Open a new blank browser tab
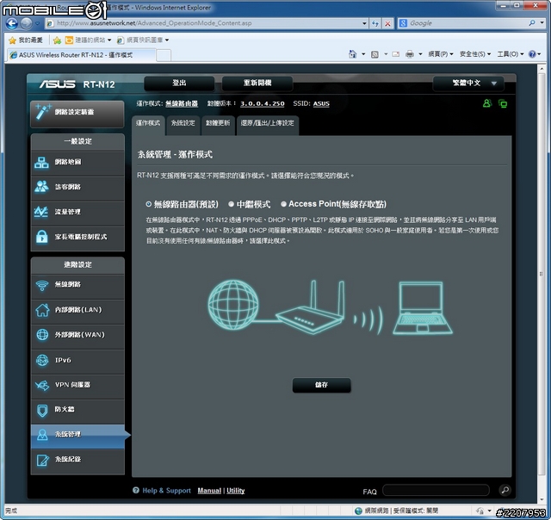Screen dimensions: 551x520 pos(164,55)
